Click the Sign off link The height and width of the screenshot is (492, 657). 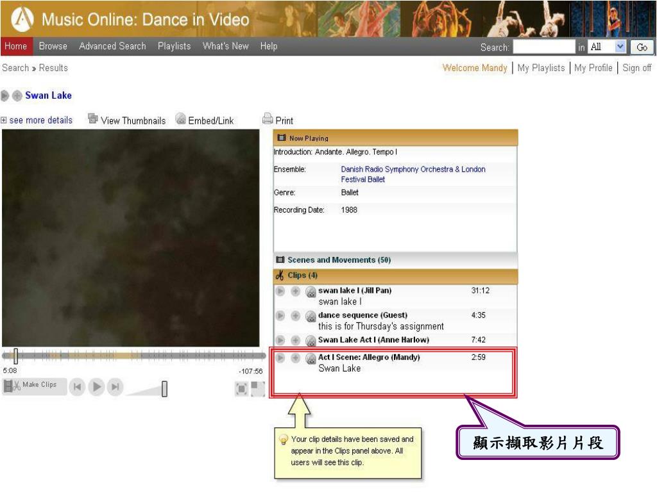point(637,68)
